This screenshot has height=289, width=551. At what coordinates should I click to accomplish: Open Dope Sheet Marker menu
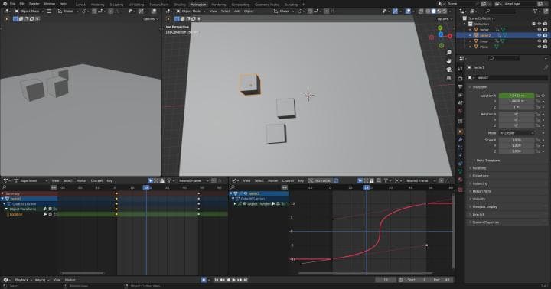pos(81,181)
